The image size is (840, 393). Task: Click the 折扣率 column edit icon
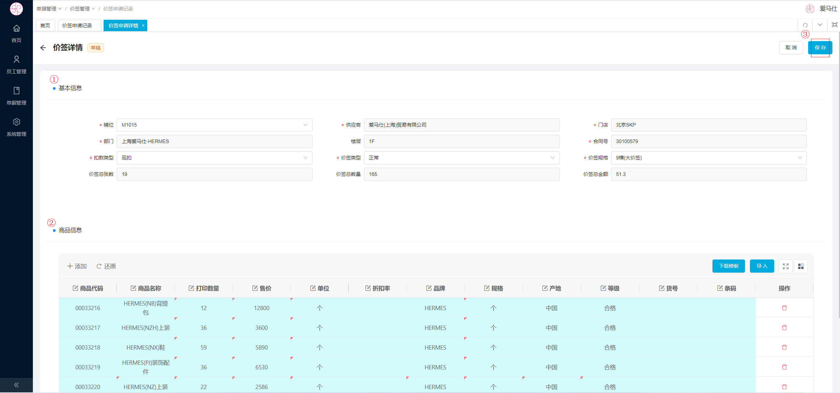pyautogui.click(x=368, y=288)
